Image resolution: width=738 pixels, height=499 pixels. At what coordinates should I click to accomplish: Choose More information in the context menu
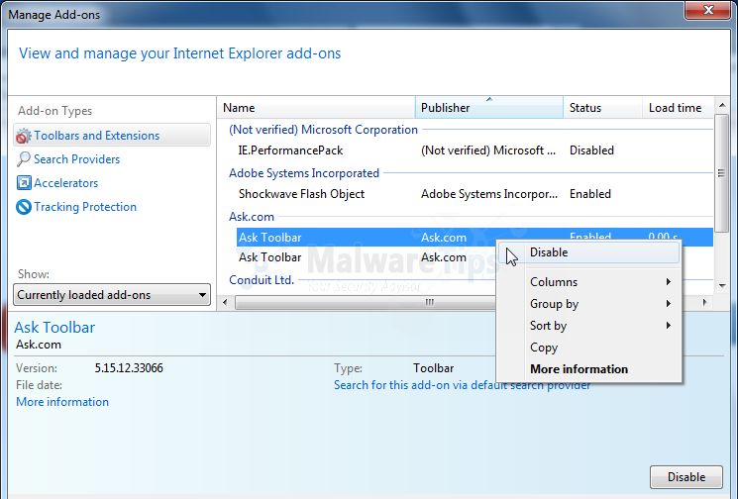pyautogui.click(x=588, y=369)
